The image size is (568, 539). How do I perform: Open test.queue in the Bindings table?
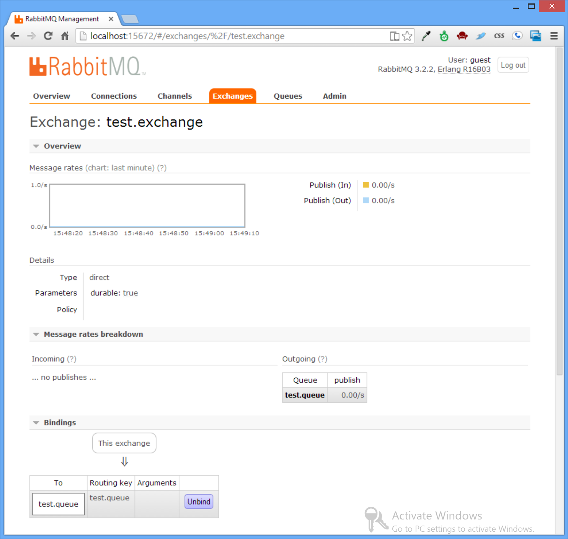click(58, 504)
